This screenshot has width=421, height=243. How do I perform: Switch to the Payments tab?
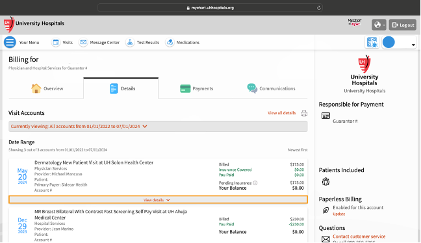click(197, 88)
